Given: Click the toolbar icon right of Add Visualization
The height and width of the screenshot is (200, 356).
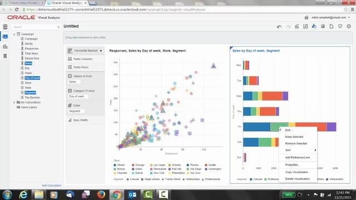Looking at the screenshot, I should pyautogui.click(x=305, y=26).
